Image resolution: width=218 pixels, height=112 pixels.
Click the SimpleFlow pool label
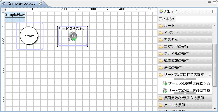(15, 15)
